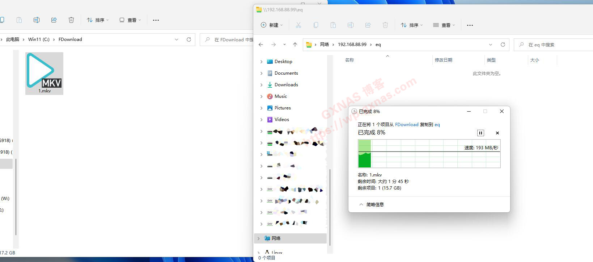Go up one folder level

tap(295, 45)
